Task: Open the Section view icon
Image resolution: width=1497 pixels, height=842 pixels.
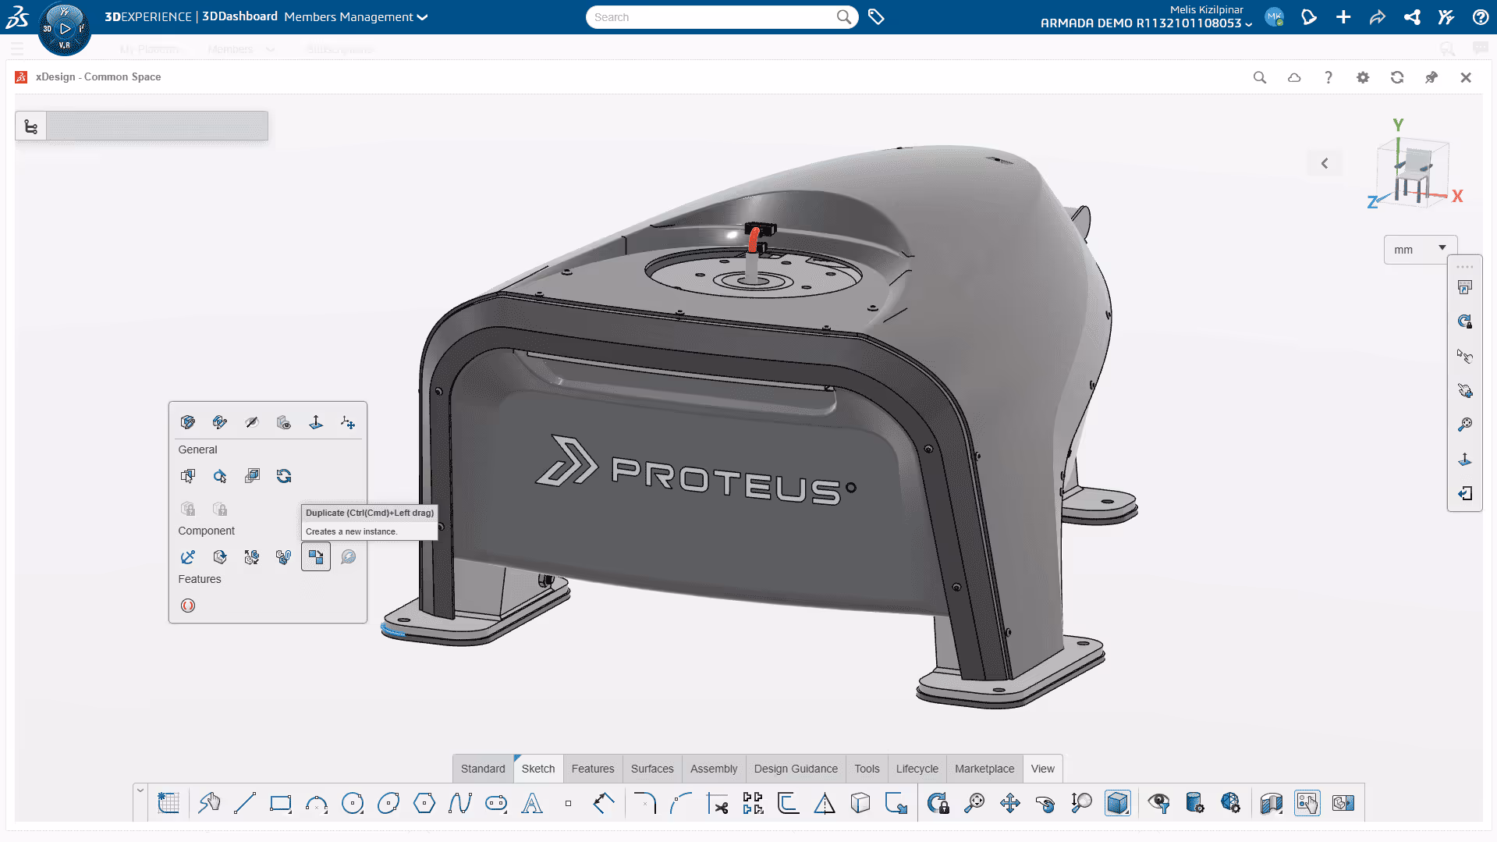Action: [1272, 803]
